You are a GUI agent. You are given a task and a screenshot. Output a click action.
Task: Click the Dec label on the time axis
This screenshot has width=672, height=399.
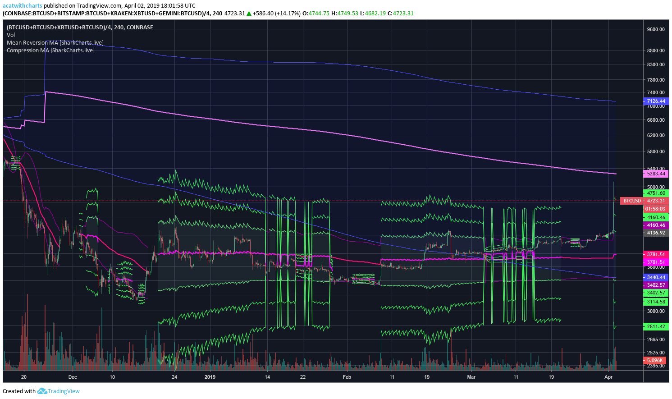pyautogui.click(x=73, y=377)
